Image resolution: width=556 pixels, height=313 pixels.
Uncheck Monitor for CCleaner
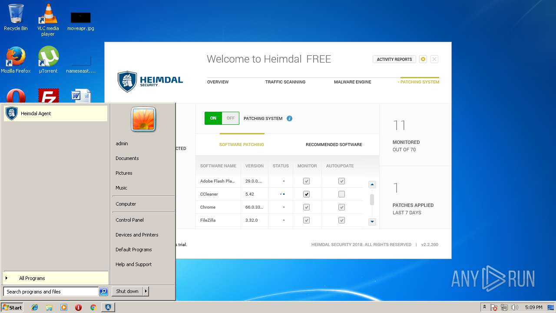tap(306, 194)
